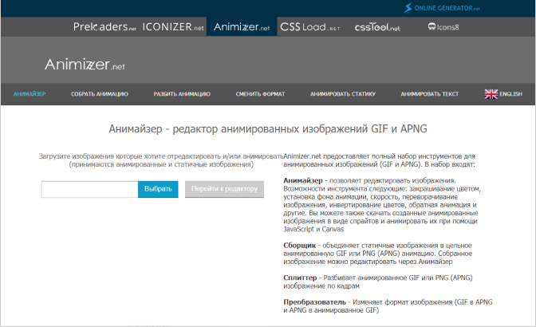Image resolution: width=536 pixels, height=327 pixels.
Task: Click the page heading about GIF и APNG
Action: (268, 129)
